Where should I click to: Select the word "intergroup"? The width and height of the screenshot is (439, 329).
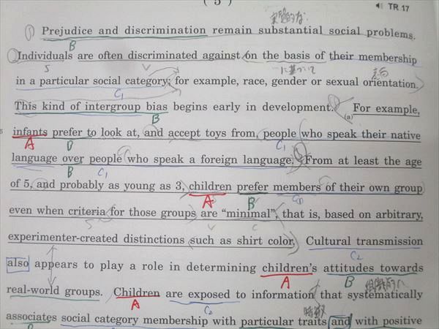pyautogui.click(x=113, y=107)
